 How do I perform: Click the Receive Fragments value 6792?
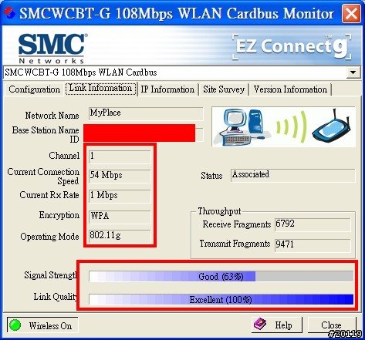coord(313,225)
